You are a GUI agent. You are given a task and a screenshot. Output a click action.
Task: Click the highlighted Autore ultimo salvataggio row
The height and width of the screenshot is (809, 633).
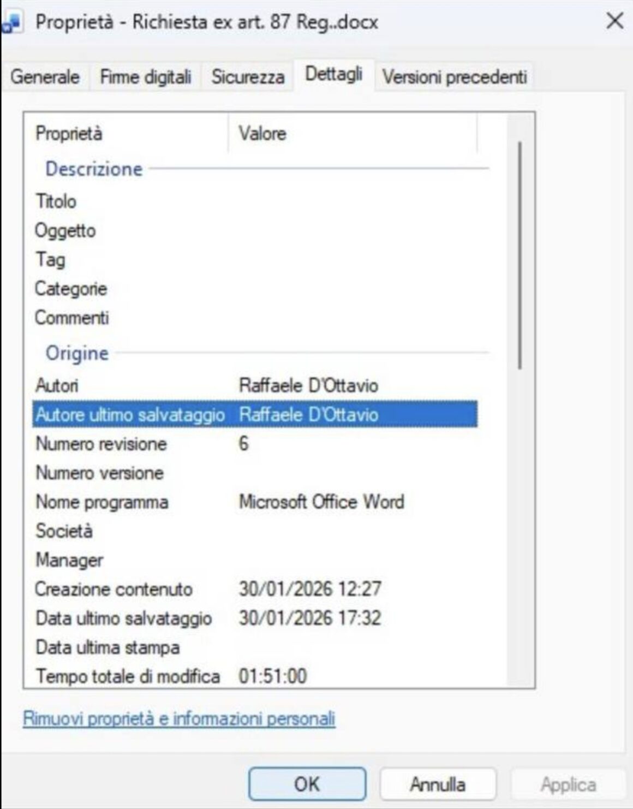[254, 415]
